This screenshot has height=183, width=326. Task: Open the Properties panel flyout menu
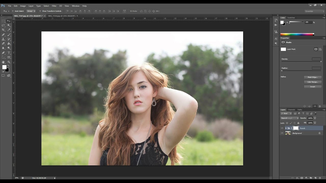(324, 38)
